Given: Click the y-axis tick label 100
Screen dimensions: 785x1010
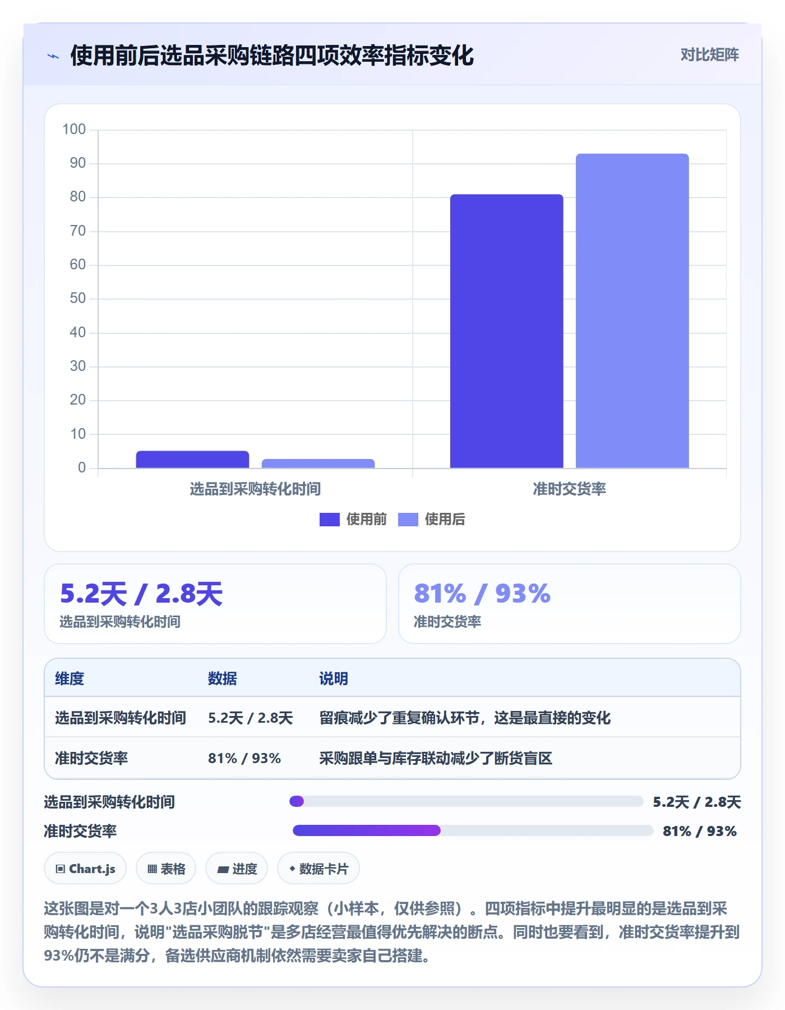Looking at the screenshot, I should [x=74, y=130].
